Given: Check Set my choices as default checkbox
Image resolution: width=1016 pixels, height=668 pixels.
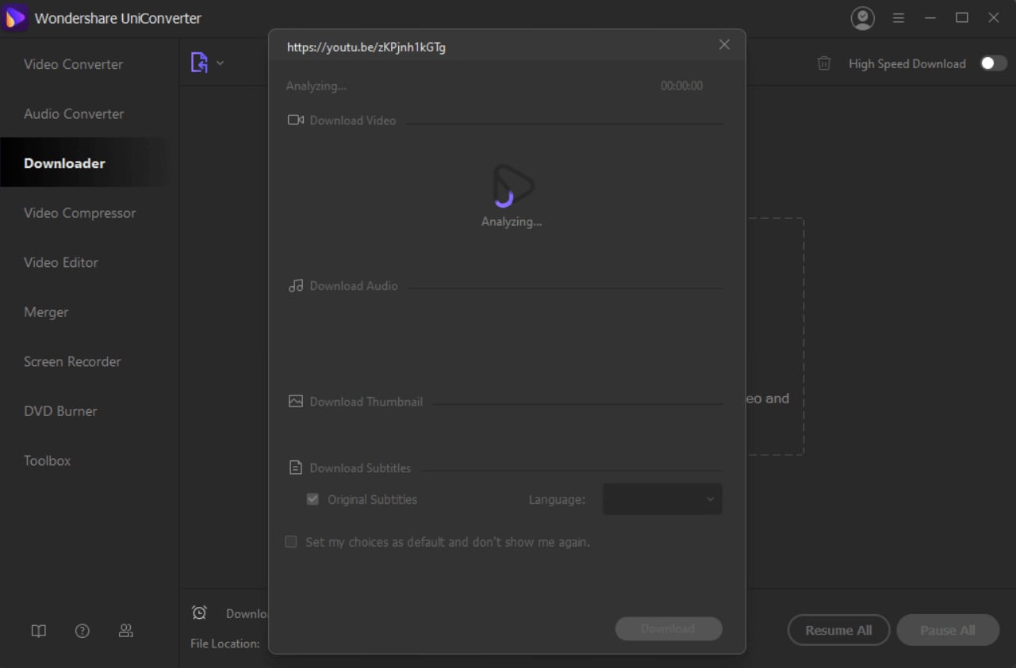Looking at the screenshot, I should [291, 542].
